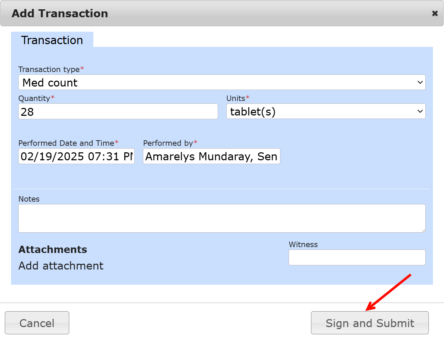
Task: Click the Transaction type label
Action: click(49, 69)
